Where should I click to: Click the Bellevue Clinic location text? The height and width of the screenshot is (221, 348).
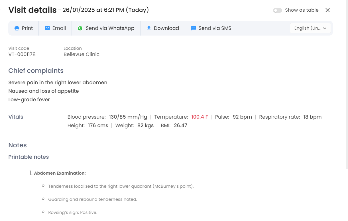82,54
